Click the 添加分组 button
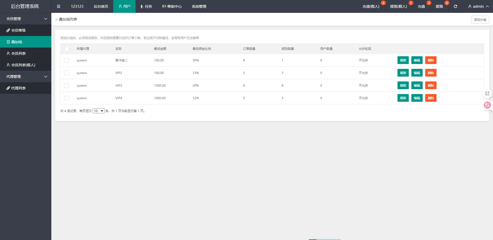493x240 pixels. click(x=480, y=20)
